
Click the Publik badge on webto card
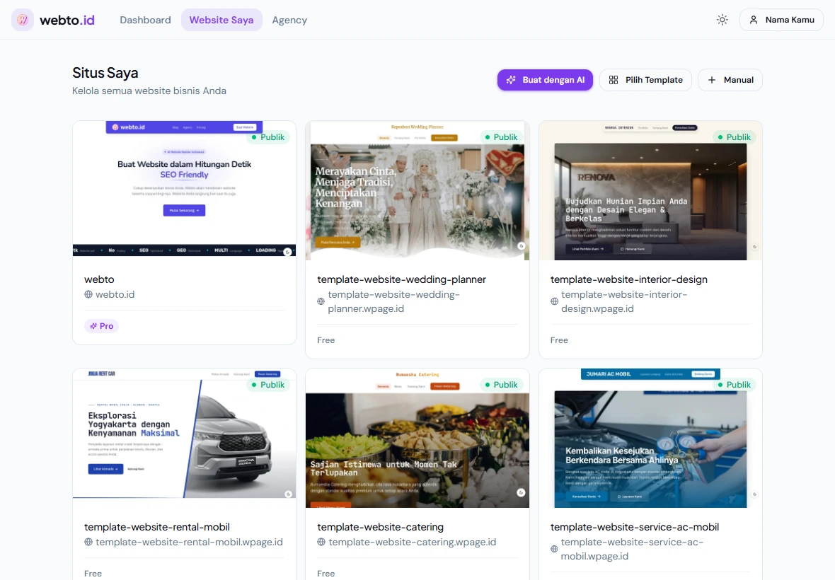click(x=268, y=137)
